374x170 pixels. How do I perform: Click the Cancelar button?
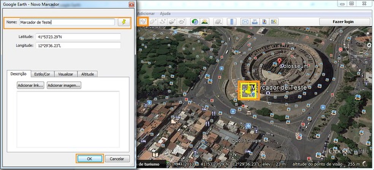pos(117,159)
